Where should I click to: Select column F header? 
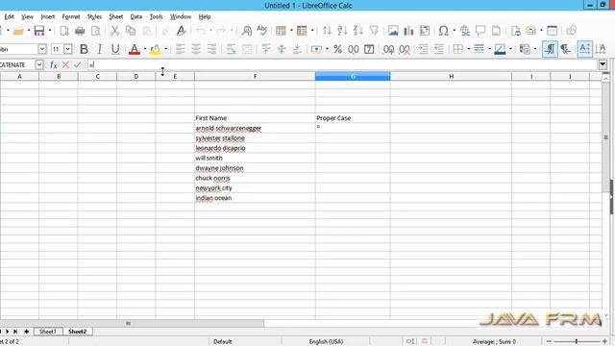[x=255, y=77]
